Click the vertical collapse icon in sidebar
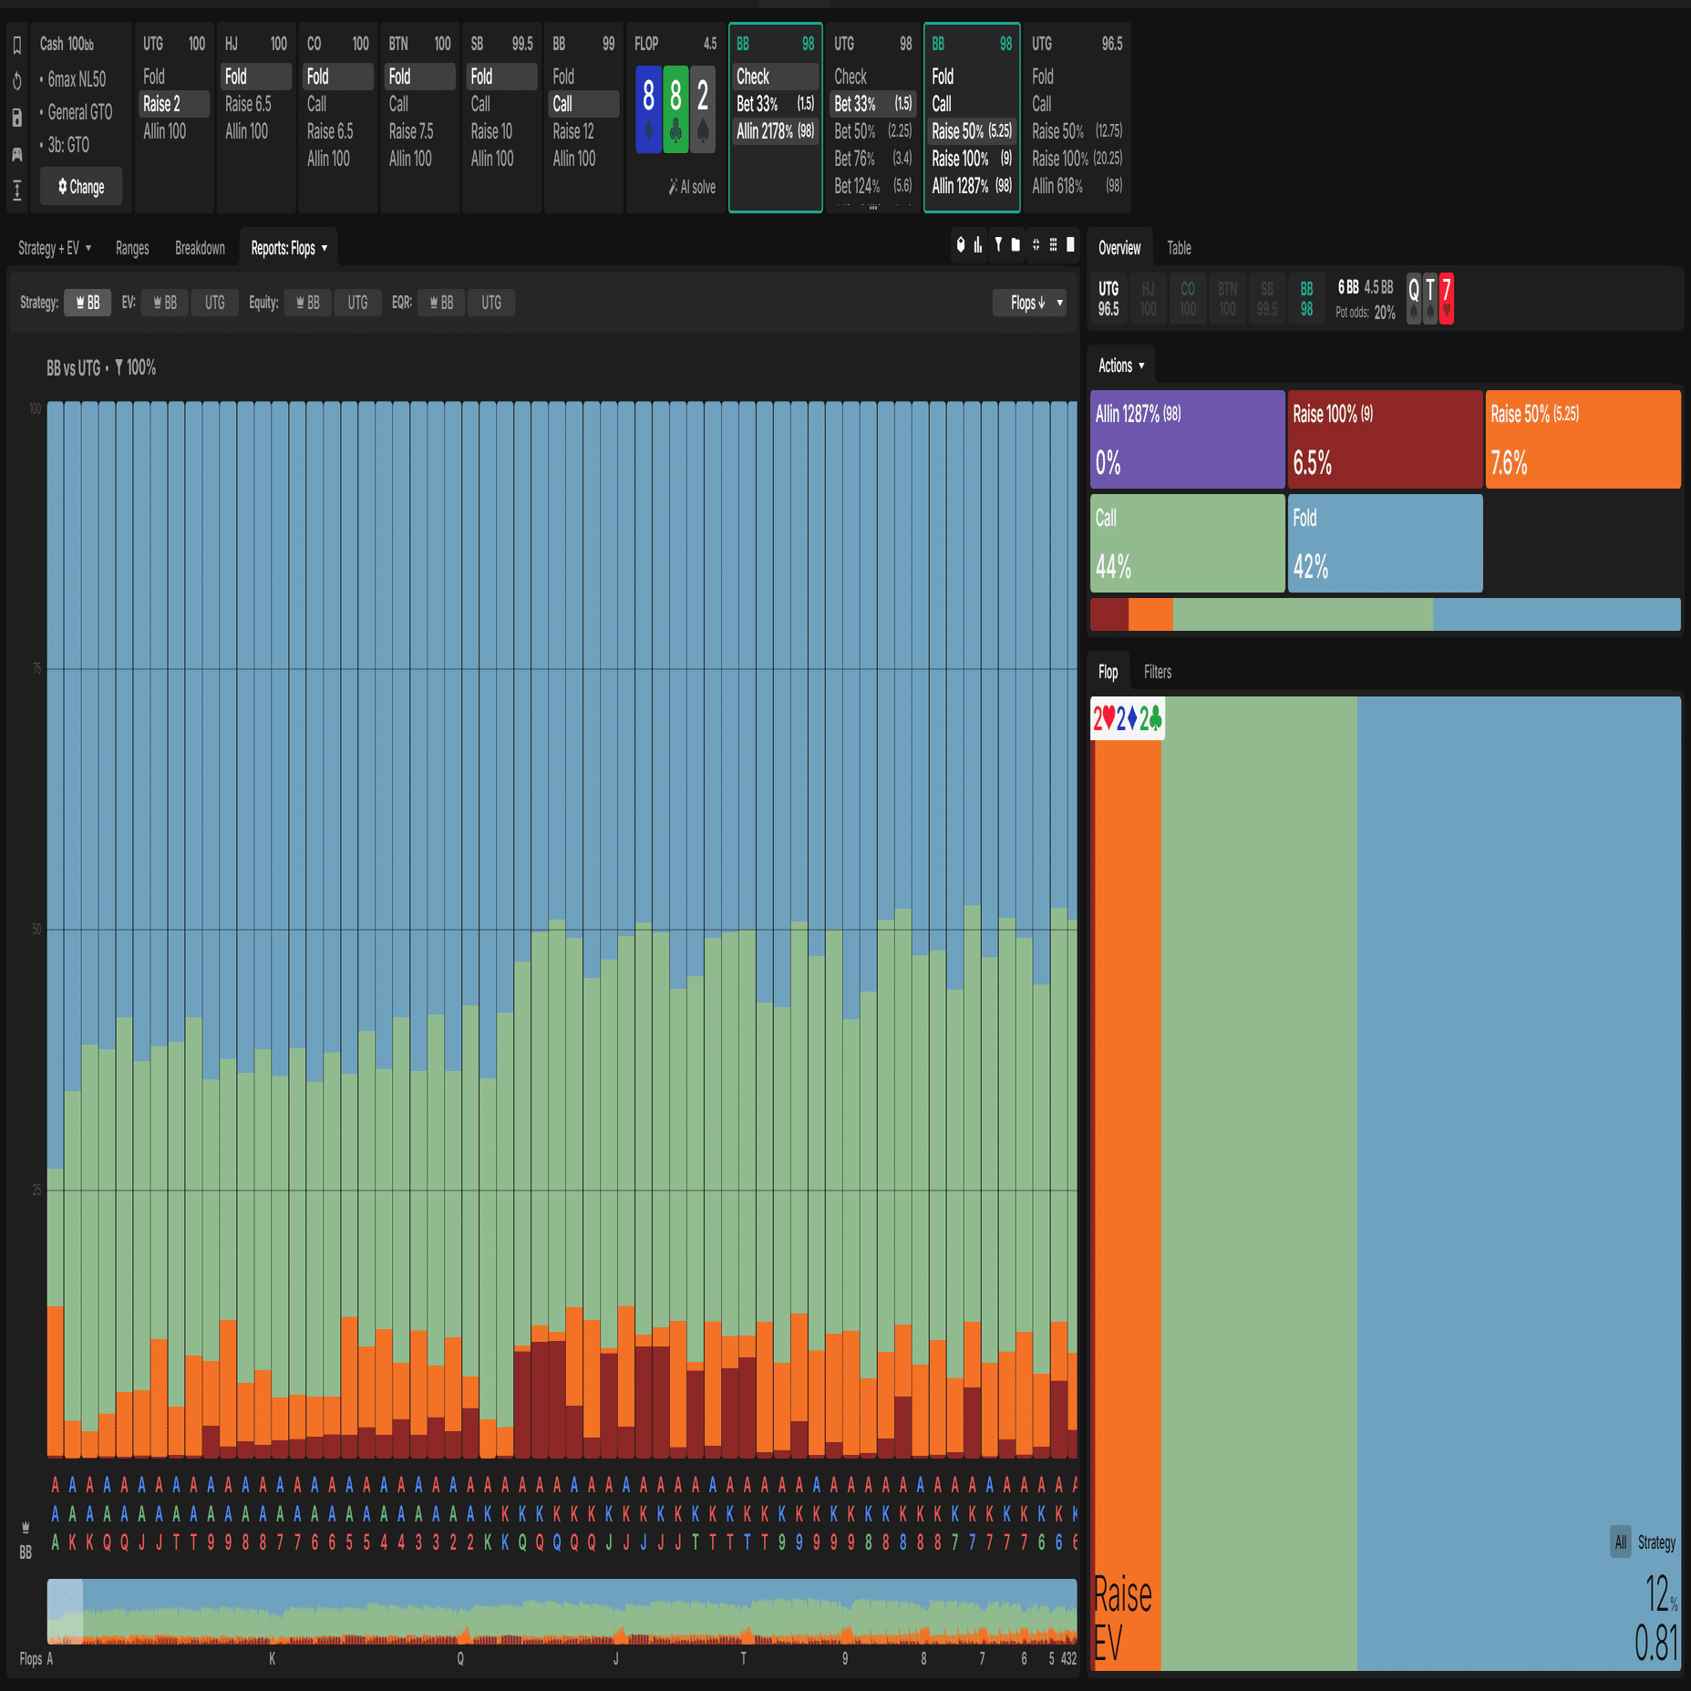Screen dimensions: 1691x1691 coord(16,191)
